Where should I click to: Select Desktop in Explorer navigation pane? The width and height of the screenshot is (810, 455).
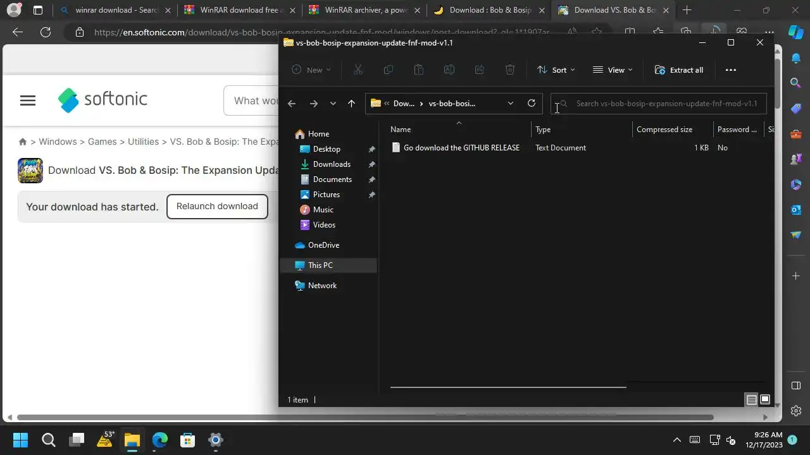point(327,149)
